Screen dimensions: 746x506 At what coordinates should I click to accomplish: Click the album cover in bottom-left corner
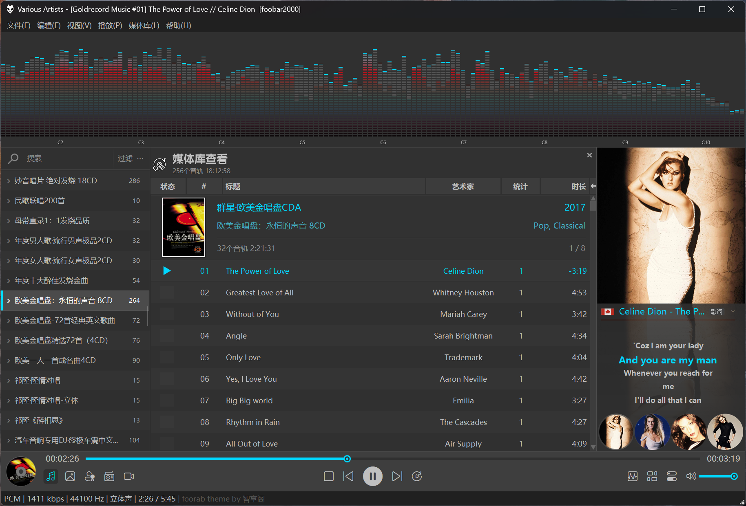pos(21,471)
